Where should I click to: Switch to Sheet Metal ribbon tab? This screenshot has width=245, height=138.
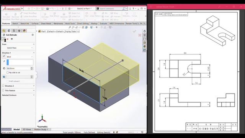[x=46, y=23]
